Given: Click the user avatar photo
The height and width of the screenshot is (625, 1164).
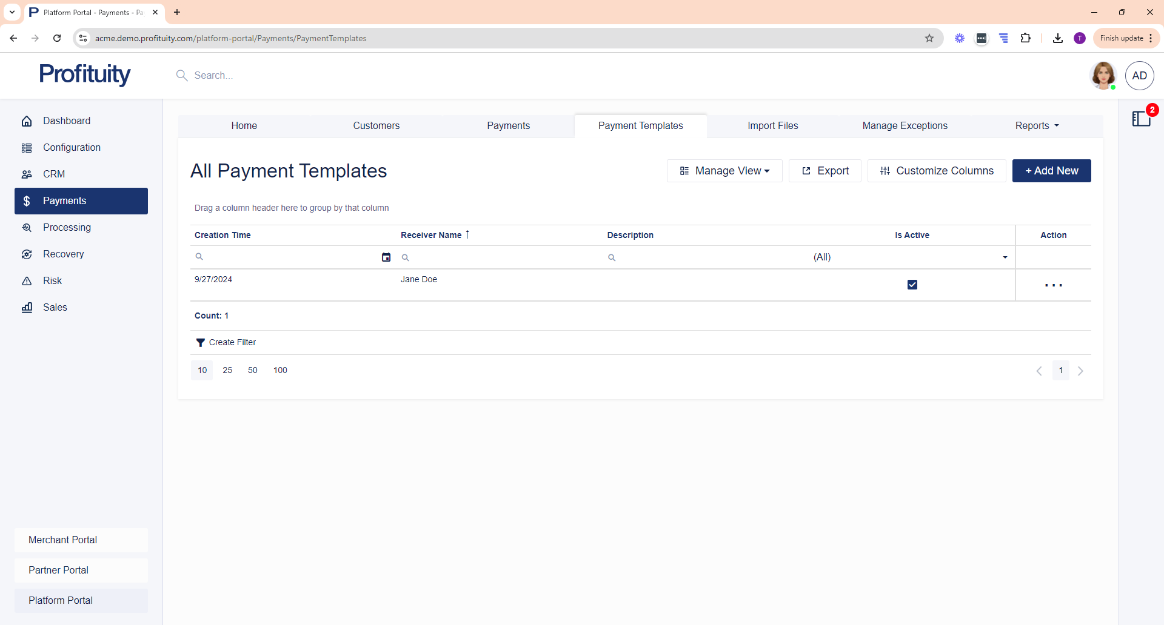Looking at the screenshot, I should (1103, 76).
